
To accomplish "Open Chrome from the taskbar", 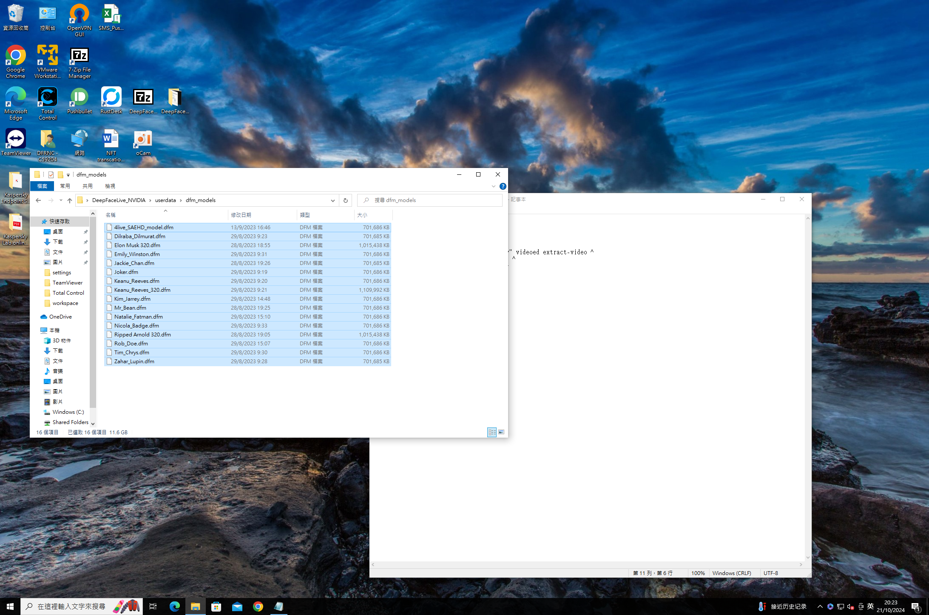I will (258, 606).
